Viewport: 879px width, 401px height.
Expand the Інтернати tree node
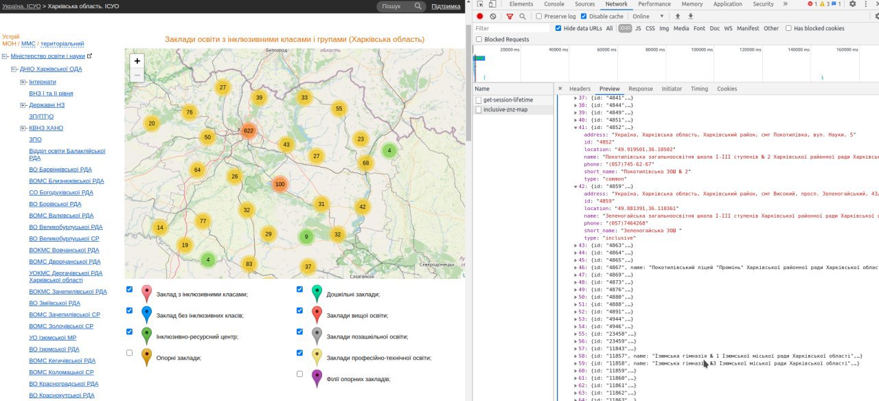[23, 82]
